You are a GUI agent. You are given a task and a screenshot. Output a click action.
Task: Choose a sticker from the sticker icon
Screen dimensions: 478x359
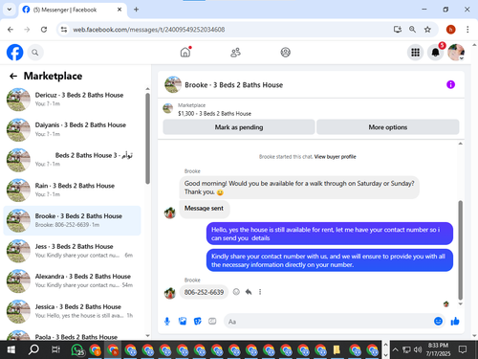coord(198,321)
